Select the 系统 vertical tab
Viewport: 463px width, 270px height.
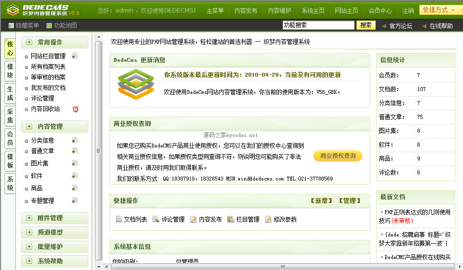tap(10, 183)
